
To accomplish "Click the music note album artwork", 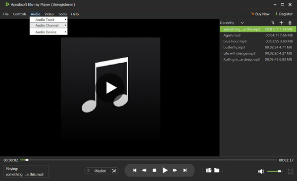I will pyautogui.click(x=110, y=88).
